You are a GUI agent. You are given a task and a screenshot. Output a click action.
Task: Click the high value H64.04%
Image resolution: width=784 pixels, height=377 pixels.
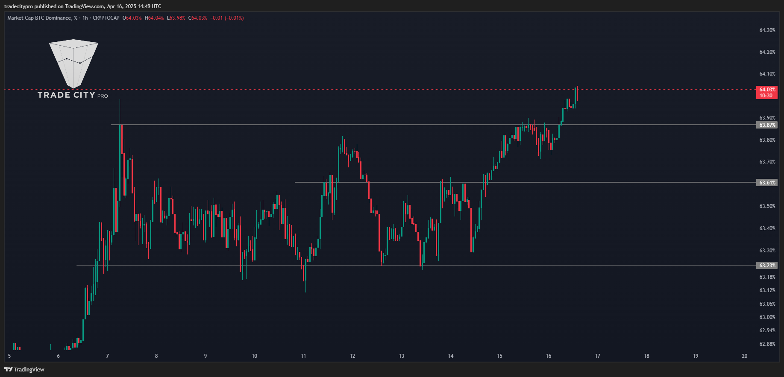(154, 18)
